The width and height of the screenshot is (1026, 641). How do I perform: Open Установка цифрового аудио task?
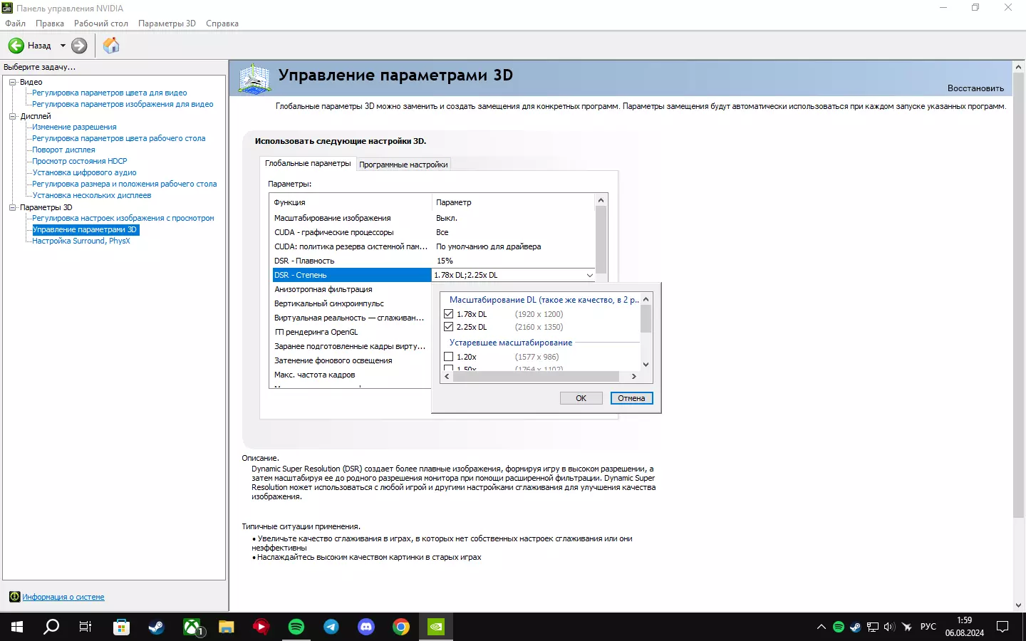pos(84,172)
